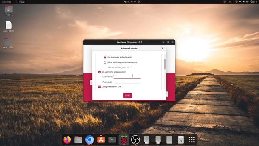Minimize the Raspberry Pi Imager window
Viewport: 259px width, 146px height.
pos(163,42)
